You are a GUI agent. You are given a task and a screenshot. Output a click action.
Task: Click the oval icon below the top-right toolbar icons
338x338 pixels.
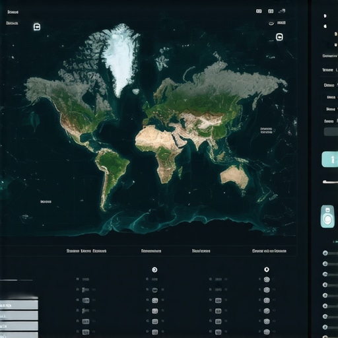[x=271, y=23]
